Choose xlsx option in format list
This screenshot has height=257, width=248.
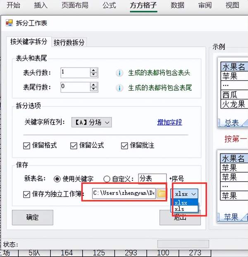184,203
